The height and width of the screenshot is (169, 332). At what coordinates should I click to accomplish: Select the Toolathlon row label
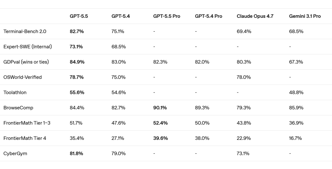coord(15,92)
